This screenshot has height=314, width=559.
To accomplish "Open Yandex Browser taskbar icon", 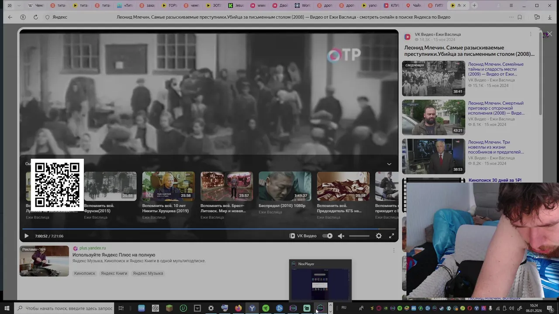I will (252, 308).
